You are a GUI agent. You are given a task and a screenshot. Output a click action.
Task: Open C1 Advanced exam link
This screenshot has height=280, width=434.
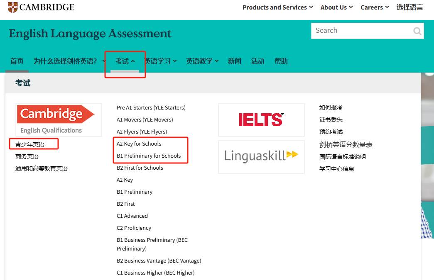pyautogui.click(x=132, y=216)
